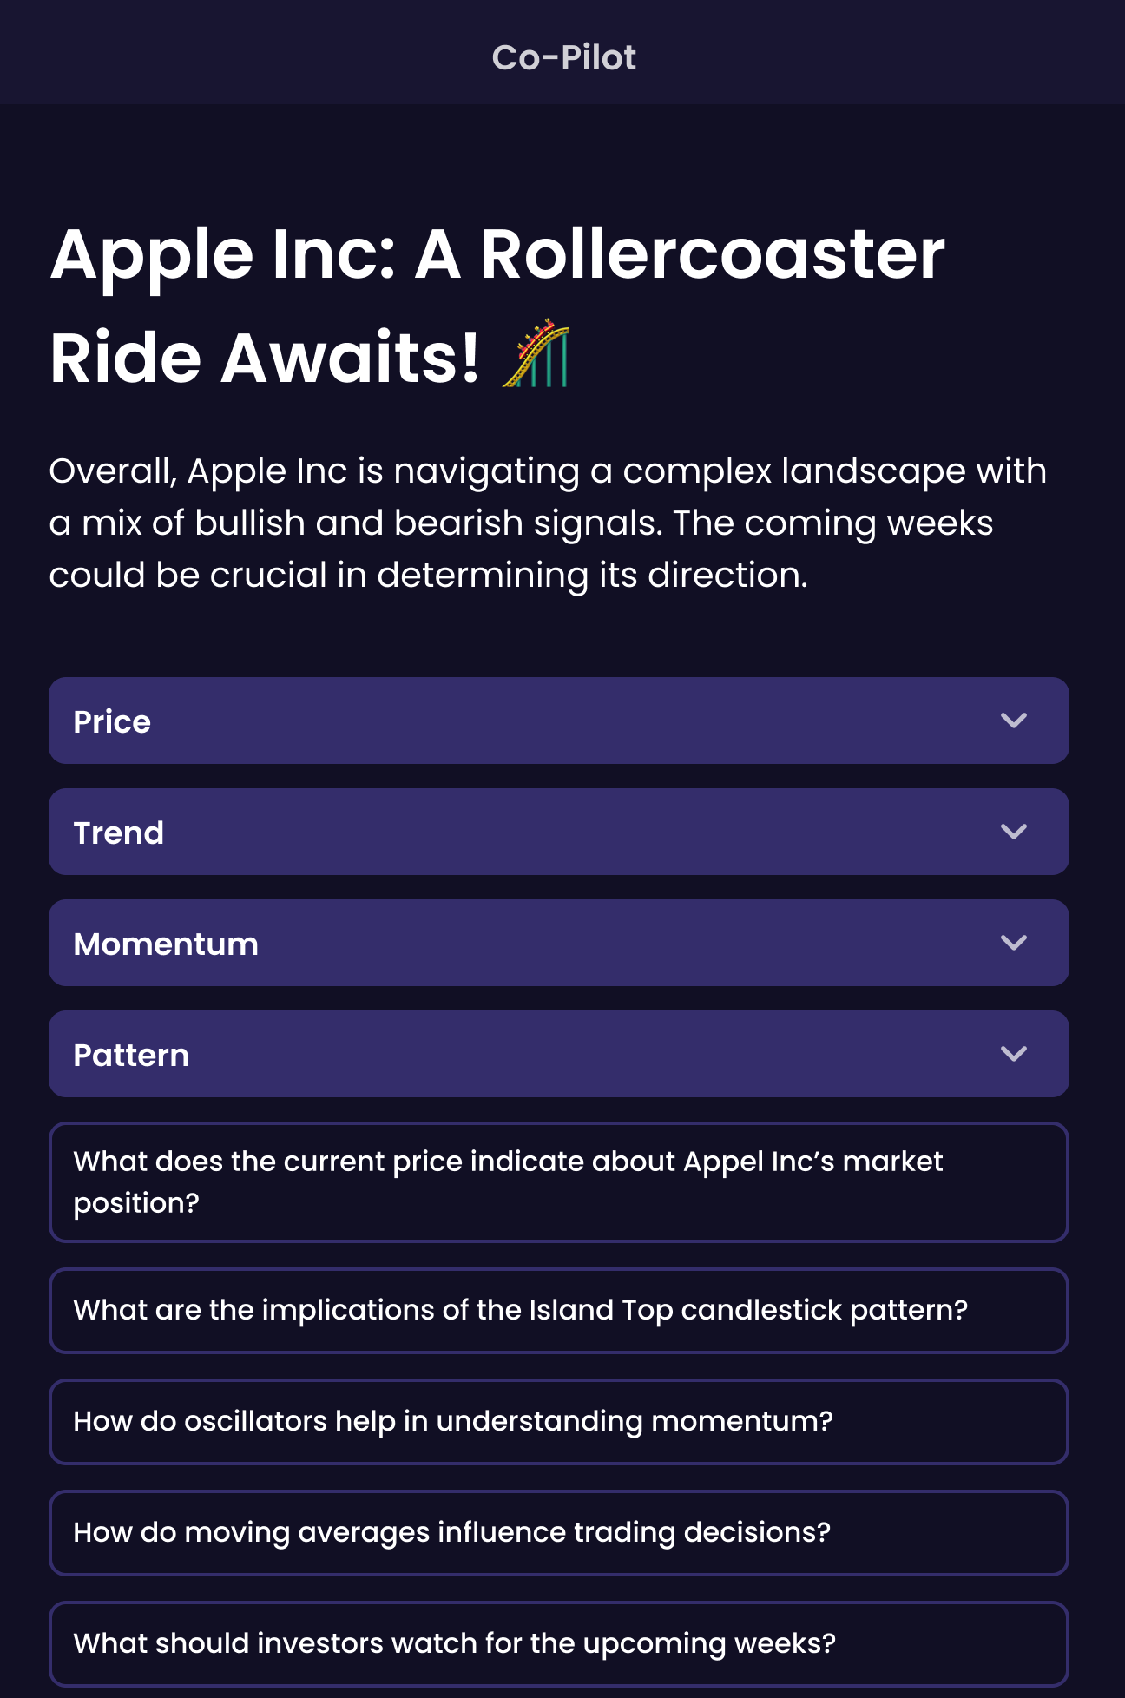
Task: Expand the Momentum accordion by its label
Action: pos(166,944)
